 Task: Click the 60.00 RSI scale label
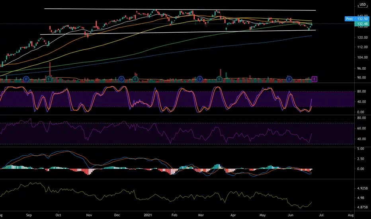pos(361,128)
